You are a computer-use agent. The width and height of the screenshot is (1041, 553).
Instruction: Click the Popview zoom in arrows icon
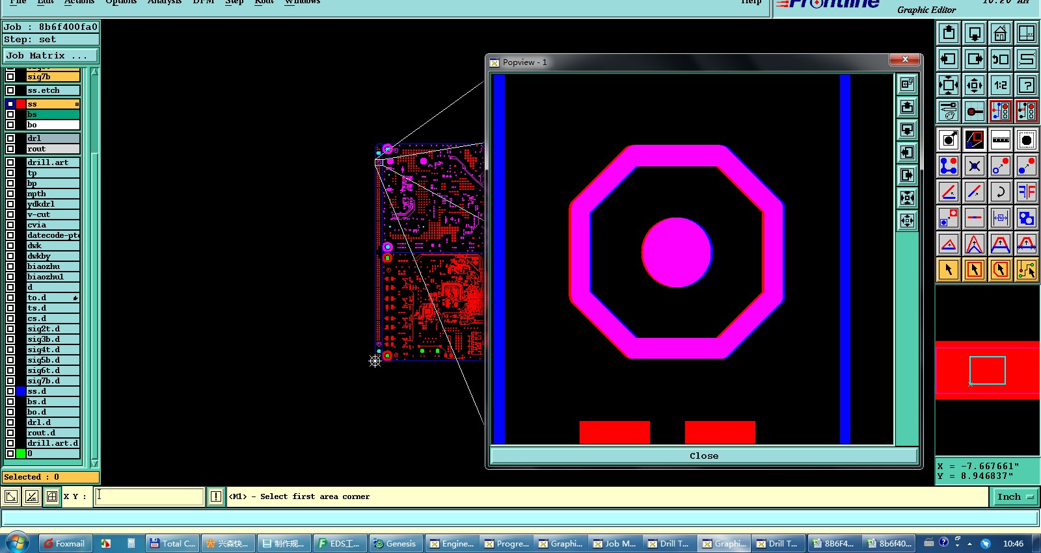pos(907,198)
